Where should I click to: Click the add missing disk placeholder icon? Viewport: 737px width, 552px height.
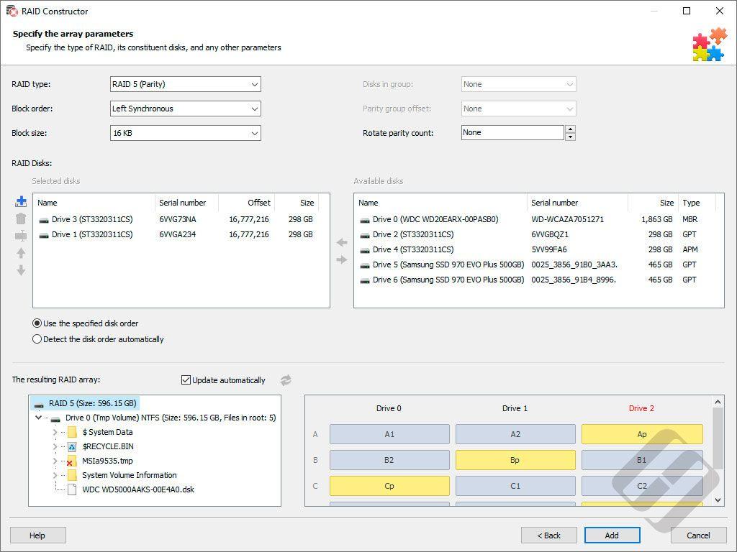[x=21, y=236]
